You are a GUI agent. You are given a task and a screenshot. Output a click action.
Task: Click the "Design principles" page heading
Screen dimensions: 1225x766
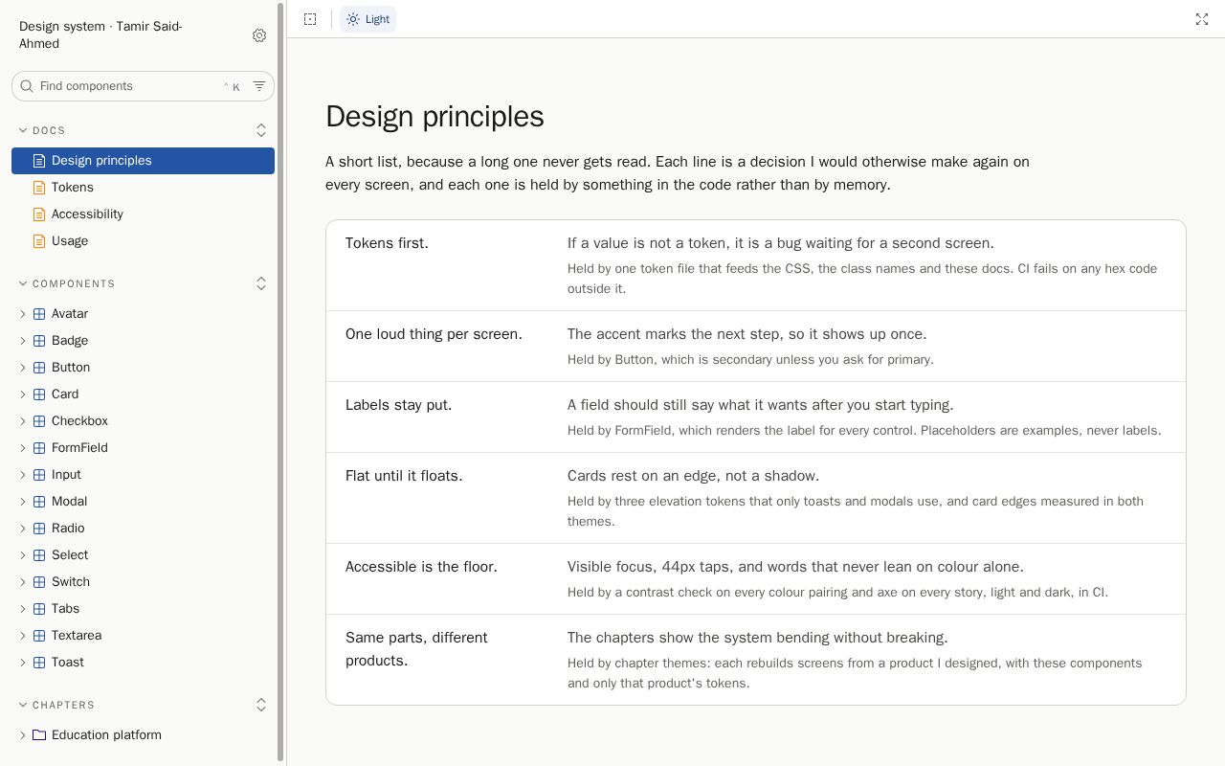click(434, 117)
